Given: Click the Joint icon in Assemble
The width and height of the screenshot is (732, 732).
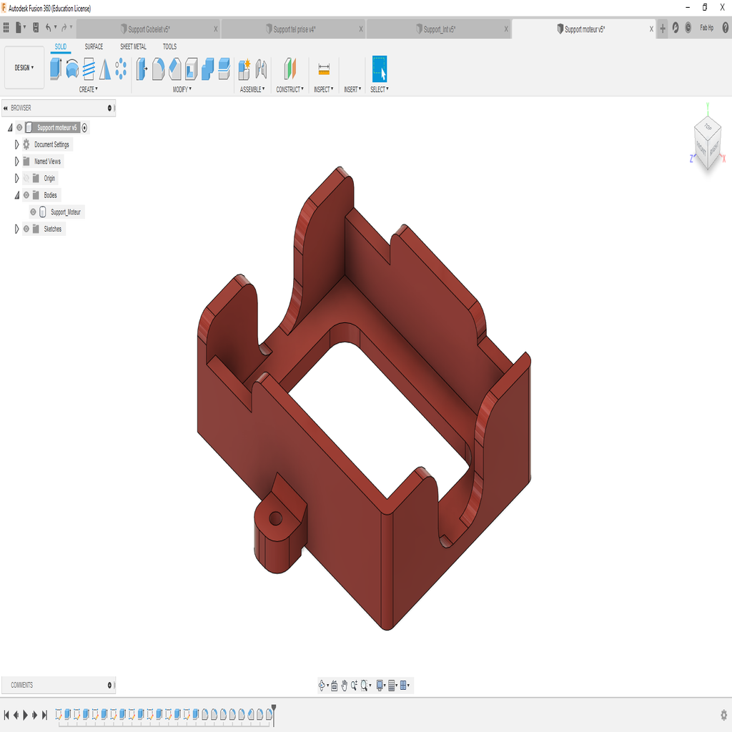Looking at the screenshot, I should (261, 69).
